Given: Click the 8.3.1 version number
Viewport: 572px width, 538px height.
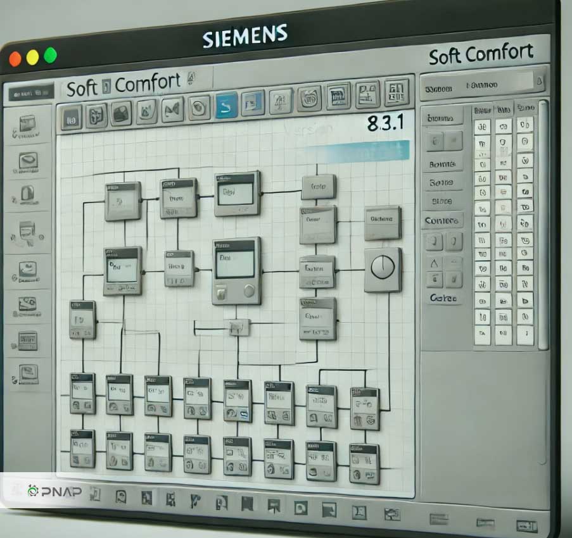Looking at the screenshot, I should [385, 122].
